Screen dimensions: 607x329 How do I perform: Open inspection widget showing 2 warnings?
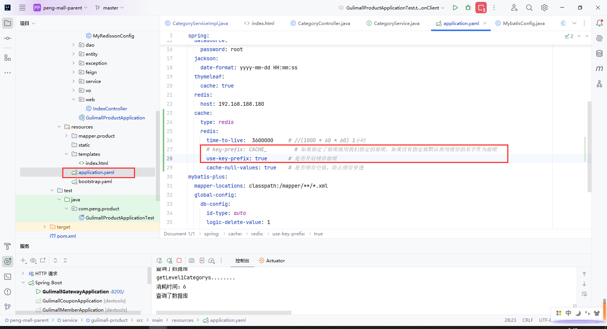(569, 36)
